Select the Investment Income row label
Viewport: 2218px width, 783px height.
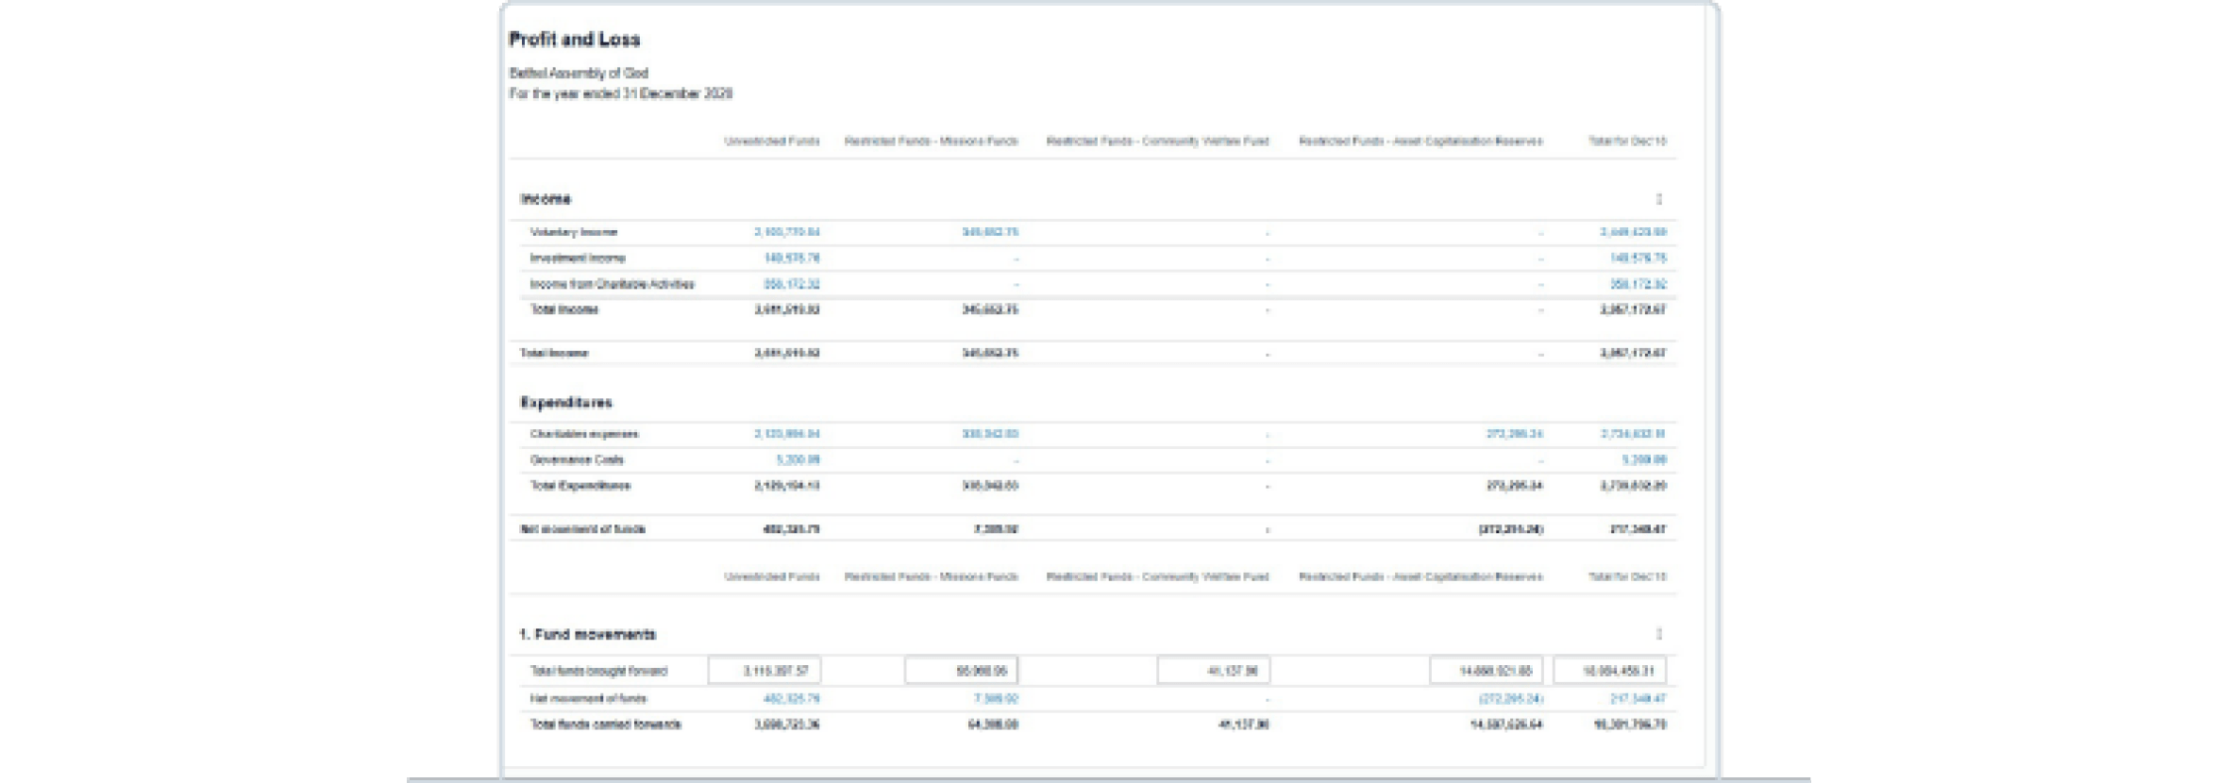(578, 258)
